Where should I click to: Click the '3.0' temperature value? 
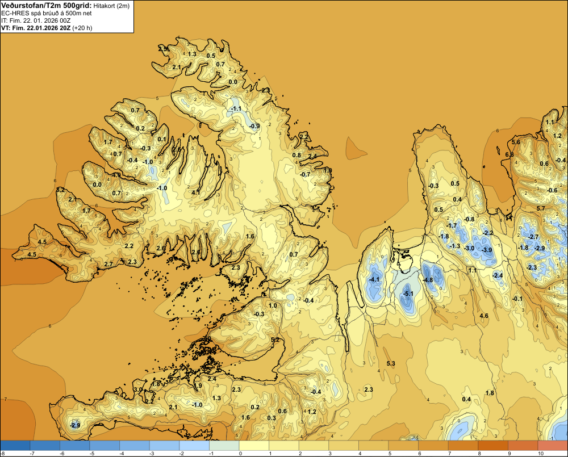tap(139, 389)
